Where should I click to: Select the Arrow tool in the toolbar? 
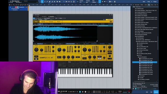(42, 2)
